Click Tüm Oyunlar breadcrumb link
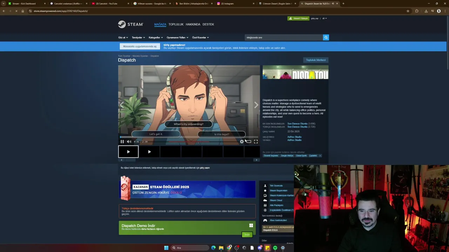This screenshot has height=252, width=449. tap(124, 56)
